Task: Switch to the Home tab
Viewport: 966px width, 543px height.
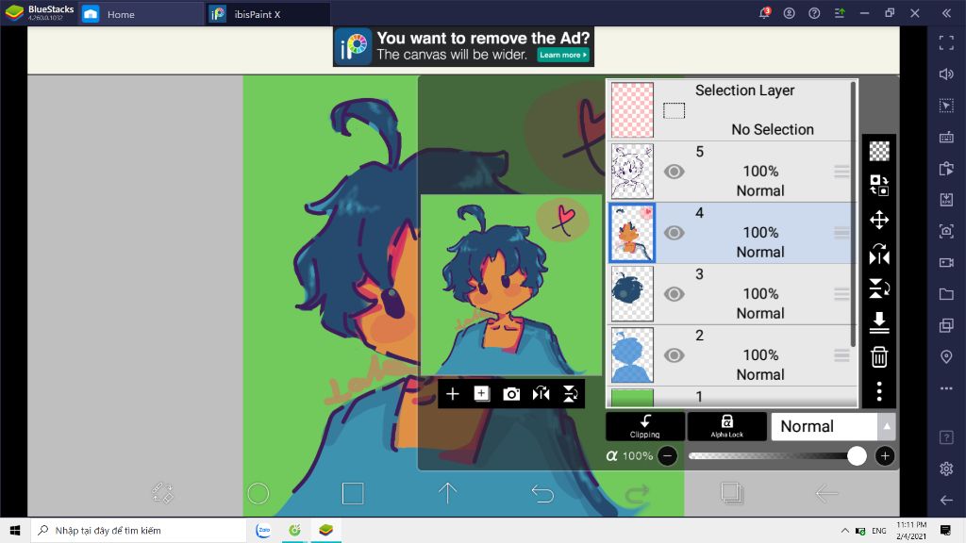Action: [x=142, y=14]
